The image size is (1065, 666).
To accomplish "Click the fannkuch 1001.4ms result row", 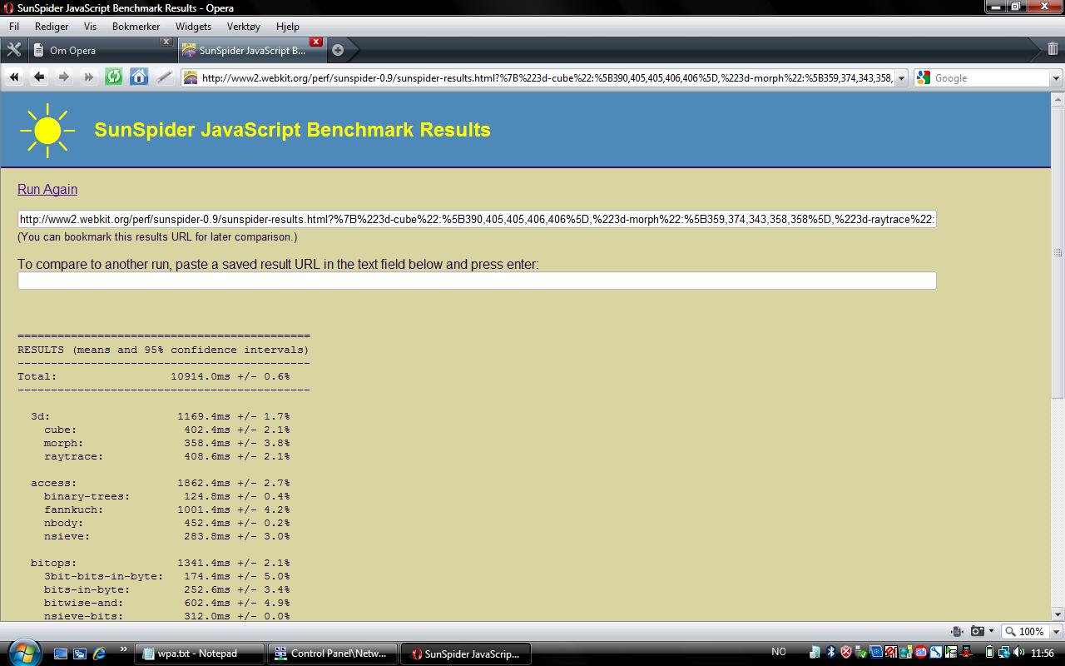I will click(167, 509).
